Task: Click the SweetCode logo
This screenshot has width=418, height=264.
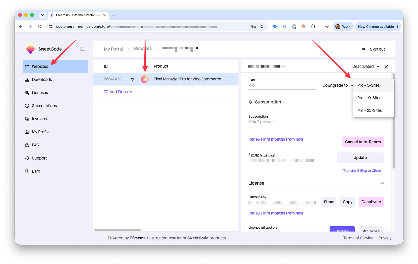Action: click(x=30, y=49)
